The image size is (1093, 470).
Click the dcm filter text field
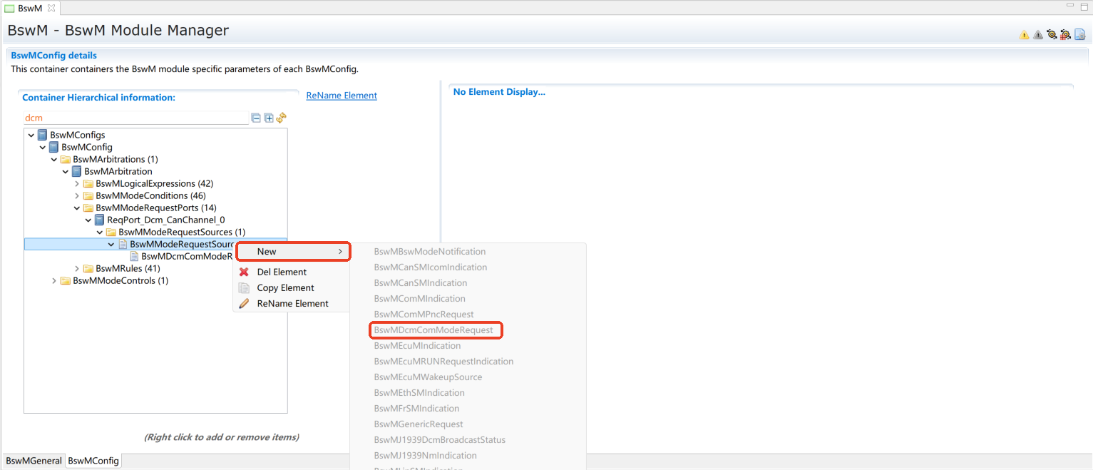pyautogui.click(x=135, y=118)
